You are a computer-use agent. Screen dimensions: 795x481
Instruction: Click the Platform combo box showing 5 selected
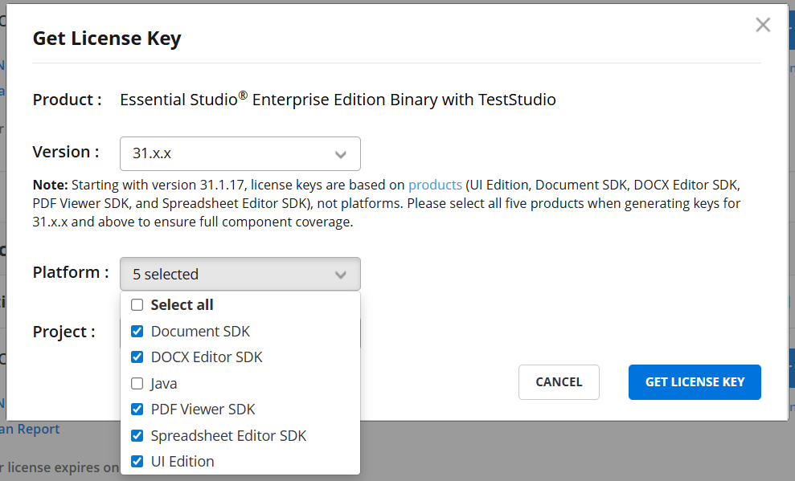pyautogui.click(x=240, y=274)
